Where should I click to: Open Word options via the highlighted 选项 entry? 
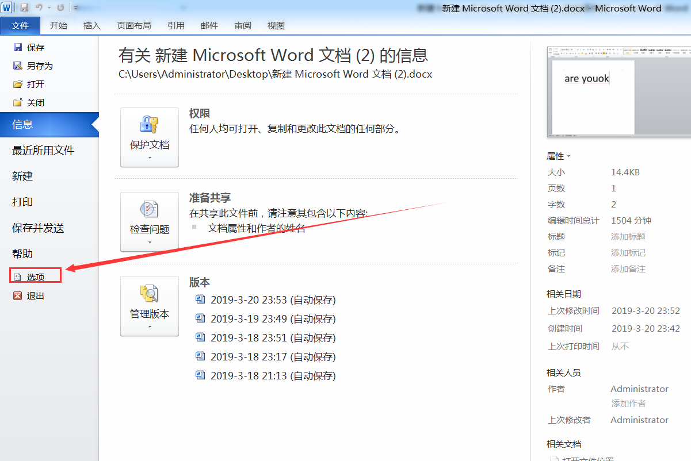[x=36, y=276]
